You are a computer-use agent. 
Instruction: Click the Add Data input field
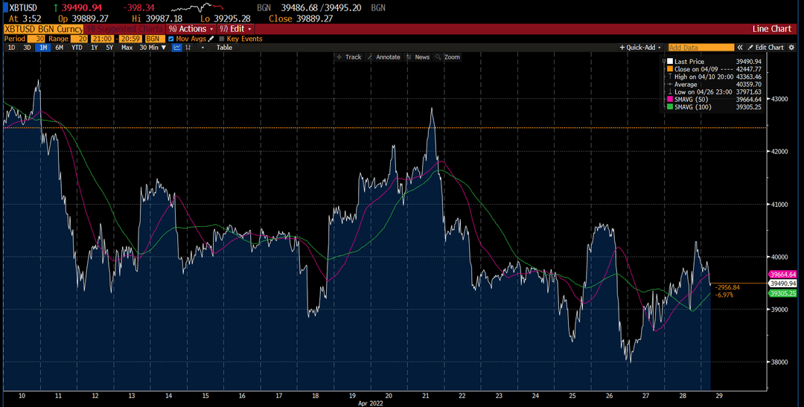point(701,47)
